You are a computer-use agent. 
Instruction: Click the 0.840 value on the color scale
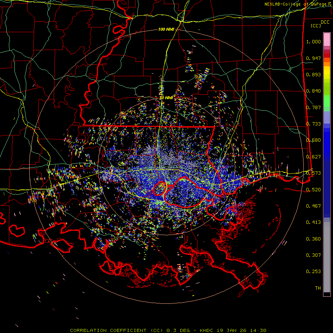click(313, 91)
